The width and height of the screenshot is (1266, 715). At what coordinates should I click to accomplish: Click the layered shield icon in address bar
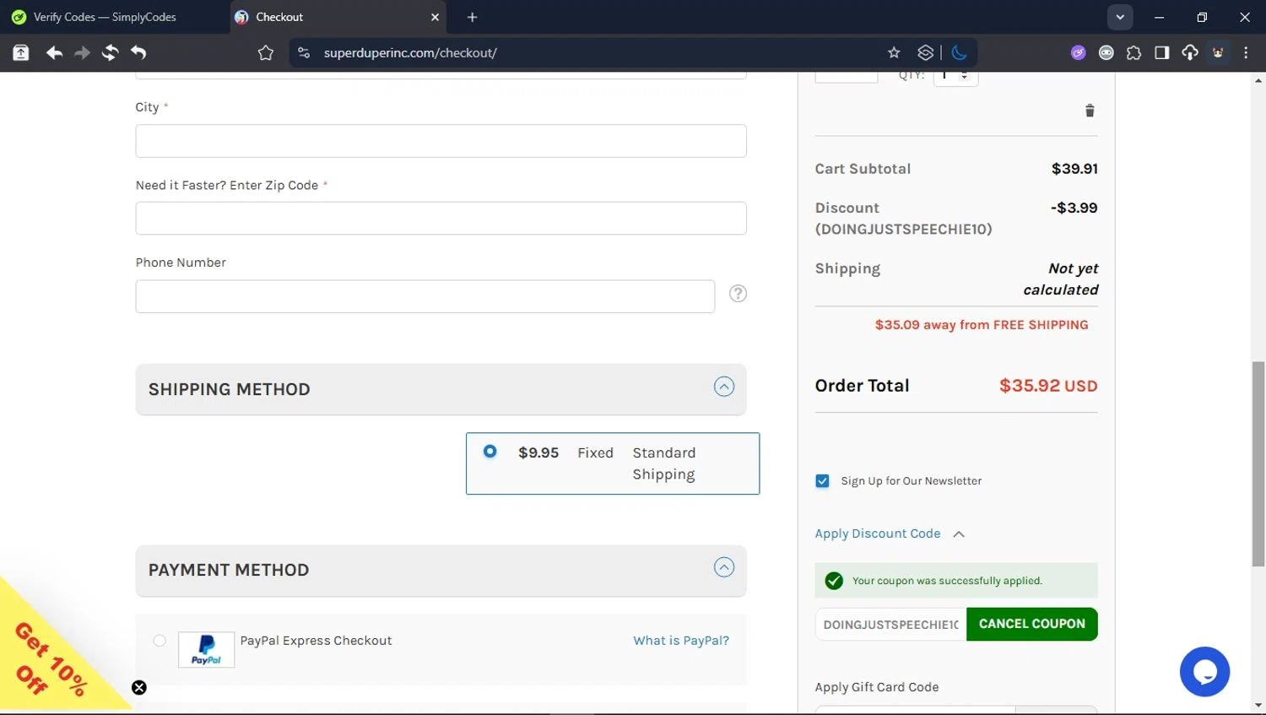(x=926, y=53)
